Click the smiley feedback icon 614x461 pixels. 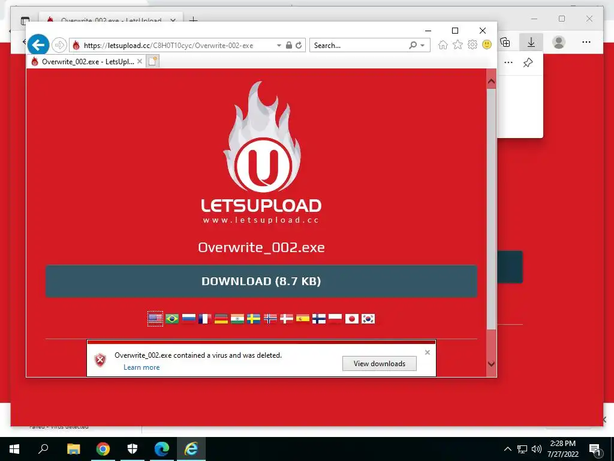(x=487, y=44)
